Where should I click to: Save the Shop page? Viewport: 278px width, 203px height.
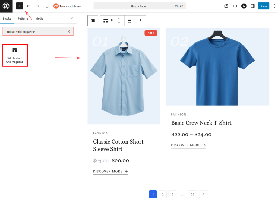pyautogui.click(x=264, y=6)
